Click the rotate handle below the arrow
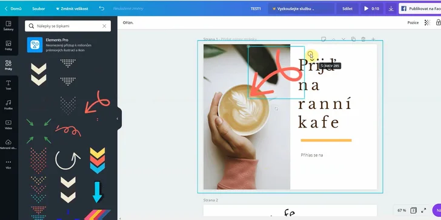This screenshot has width=441, height=220. click(276, 109)
